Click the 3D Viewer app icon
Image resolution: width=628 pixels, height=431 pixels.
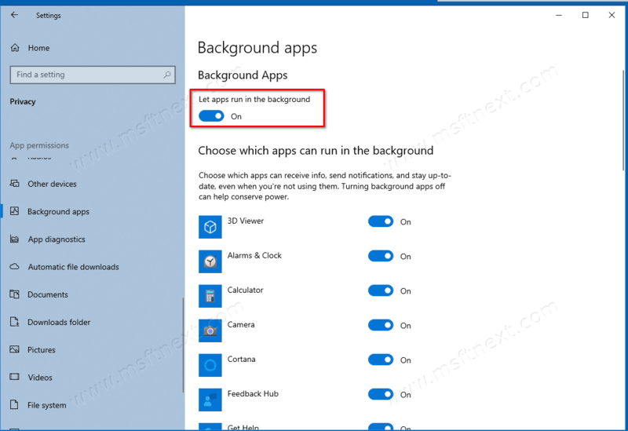[x=210, y=227]
